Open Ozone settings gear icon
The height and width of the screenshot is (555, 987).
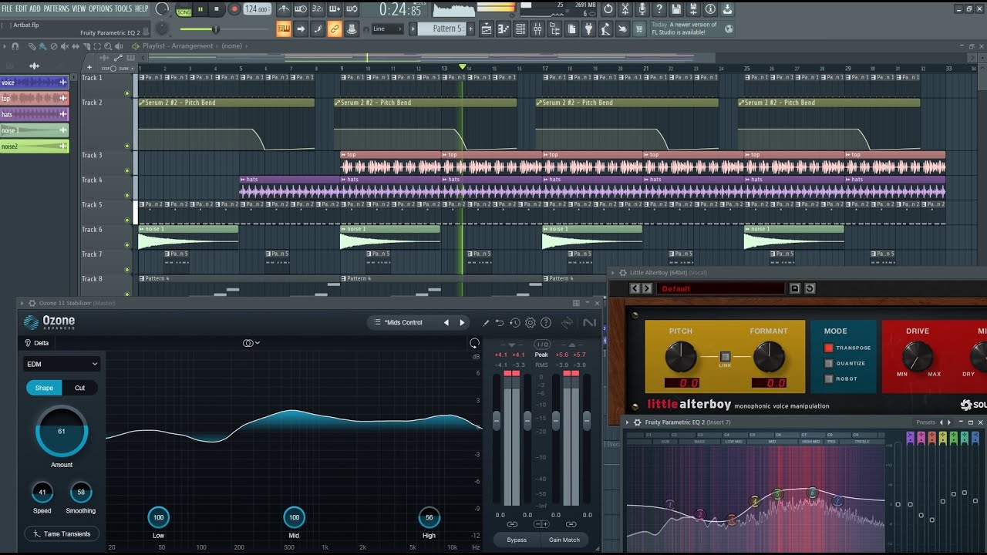(x=531, y=323)
